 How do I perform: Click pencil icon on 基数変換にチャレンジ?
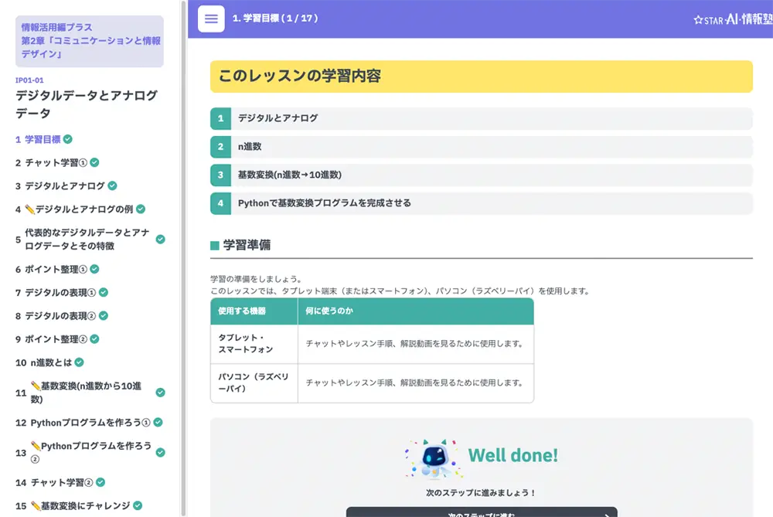point(36,505)
